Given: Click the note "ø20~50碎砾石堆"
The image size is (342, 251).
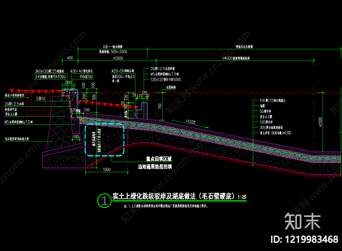Looking at the screenshot, I should (123, 71).
